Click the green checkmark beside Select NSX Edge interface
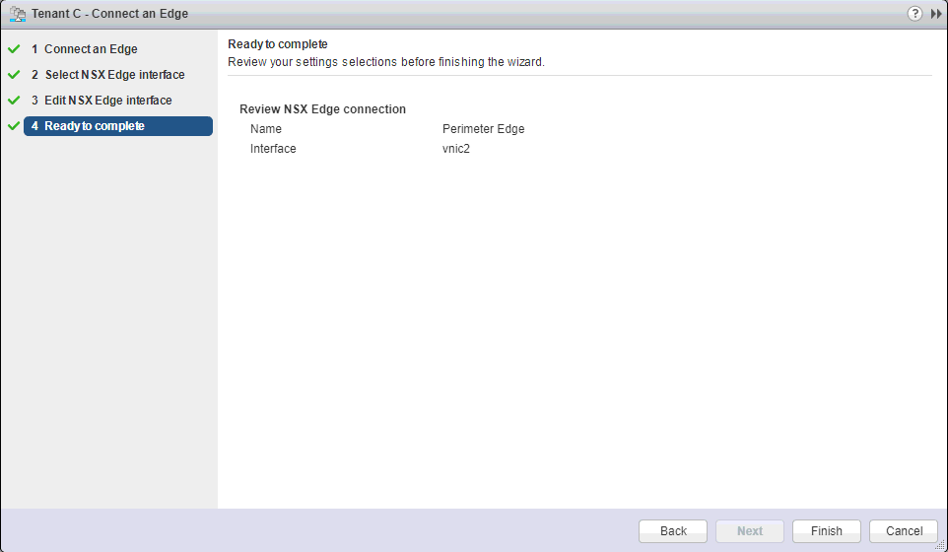Screen dimensions: 948x552 [14, 75]
